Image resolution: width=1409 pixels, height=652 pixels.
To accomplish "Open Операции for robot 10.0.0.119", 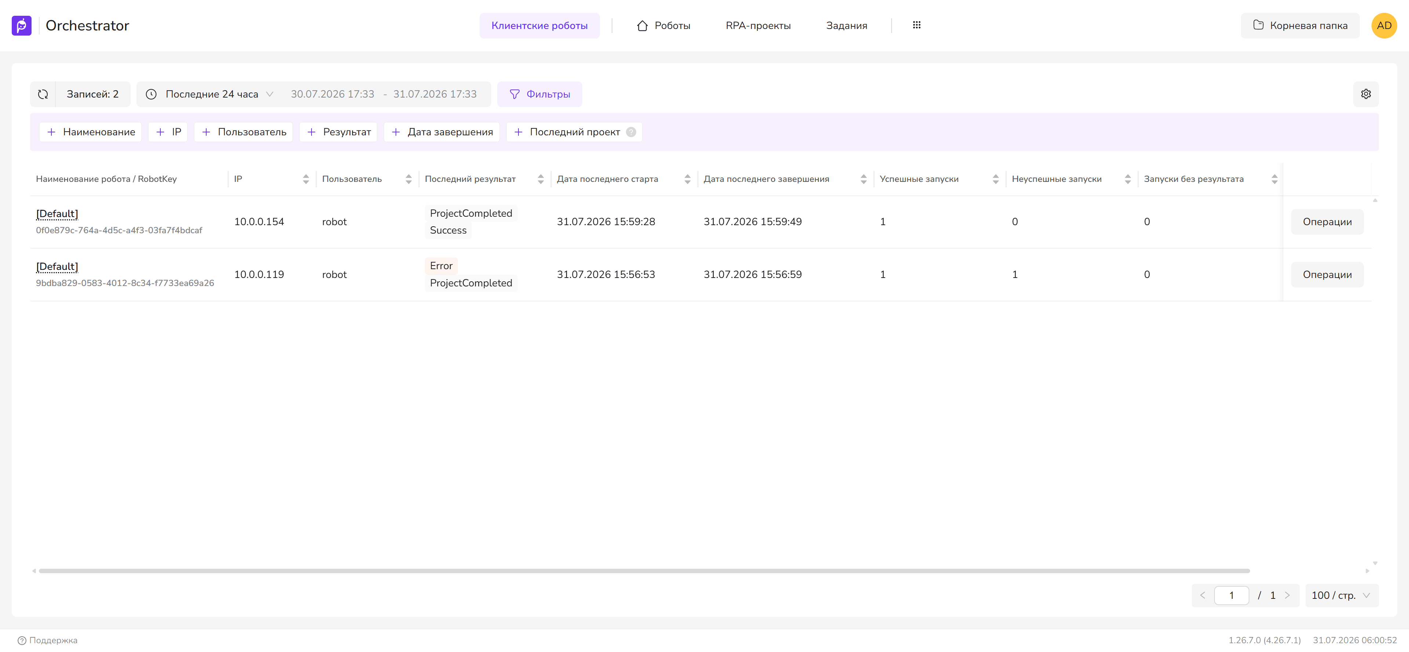I will click(1327, 274).
